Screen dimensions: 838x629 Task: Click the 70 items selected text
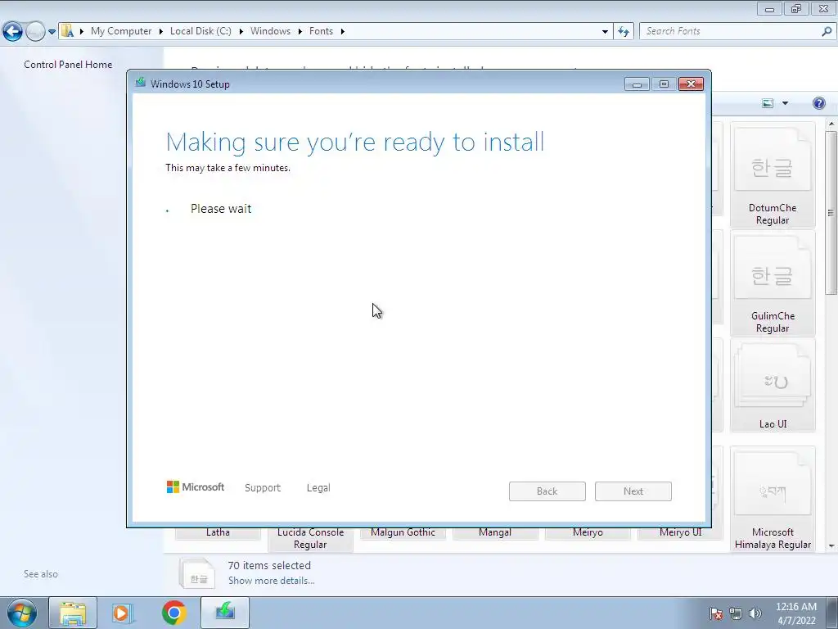click(269, 565)
